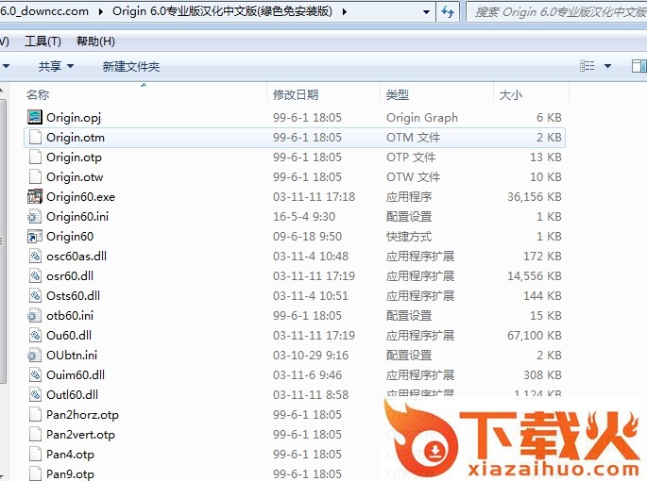The height and width of the screenshot is (481, 647).
Task: Click the Ouim60.dll file icon
Action: (35, 374)
